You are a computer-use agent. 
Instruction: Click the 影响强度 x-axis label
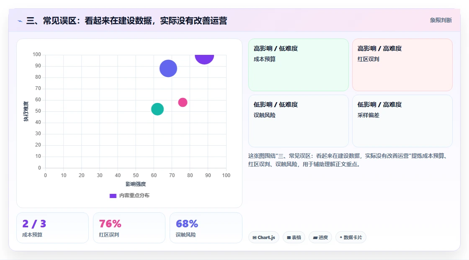136,184
